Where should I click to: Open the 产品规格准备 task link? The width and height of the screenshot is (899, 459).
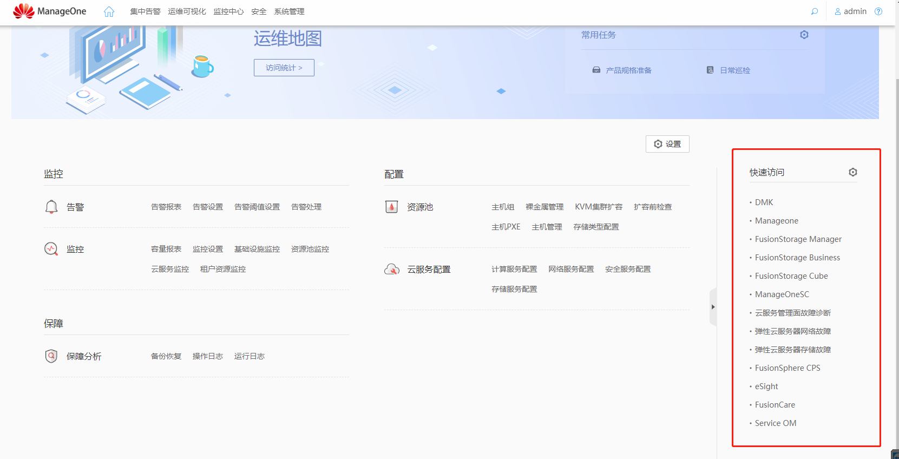(x=628, y=70)
